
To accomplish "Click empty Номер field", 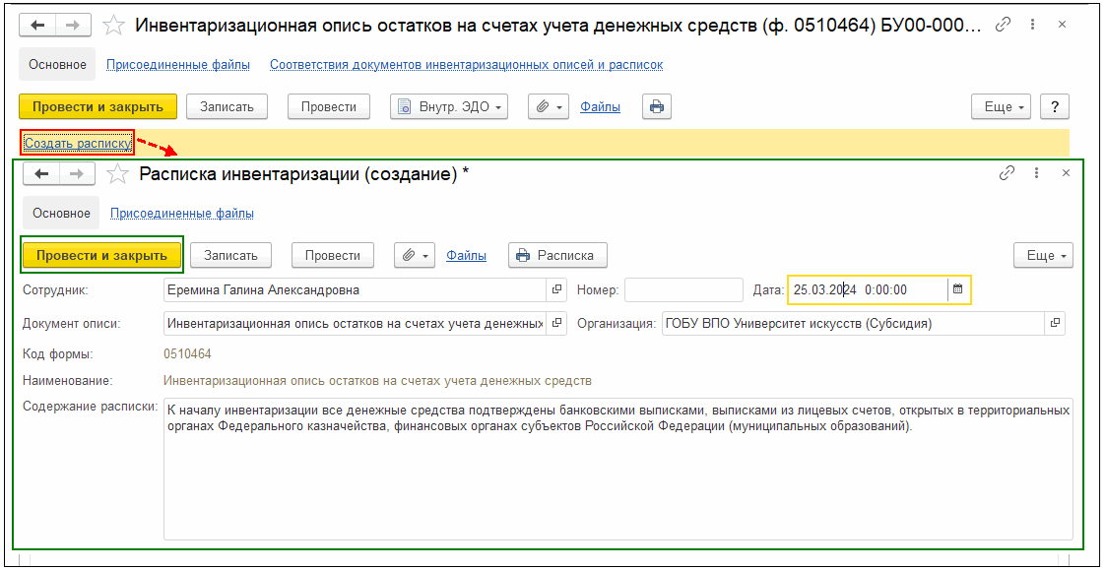I will pyautogui.click(x=683, y=289).
